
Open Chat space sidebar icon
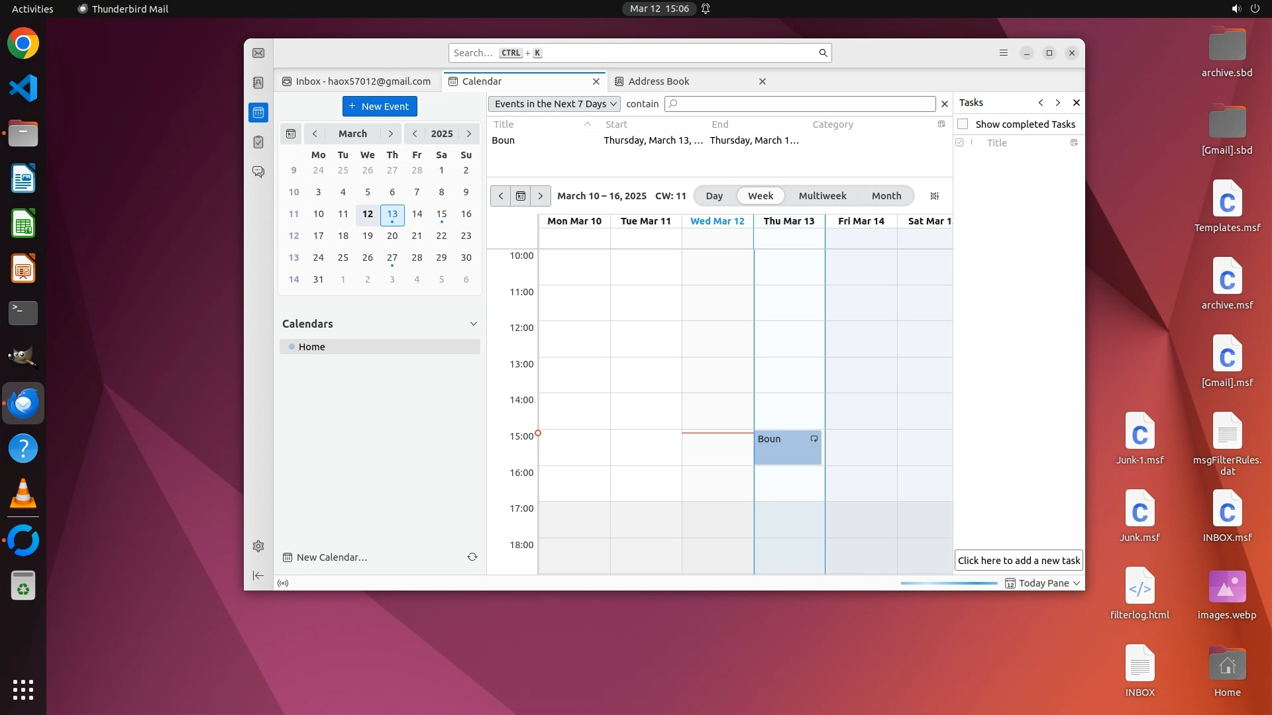pos(258,172)
